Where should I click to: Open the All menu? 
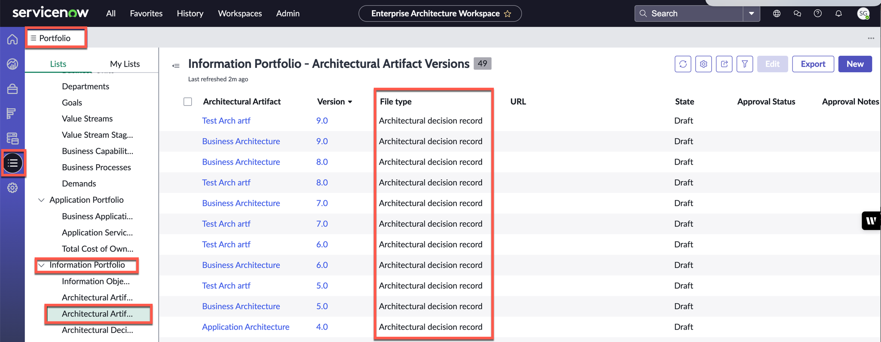tap(111, 13)
